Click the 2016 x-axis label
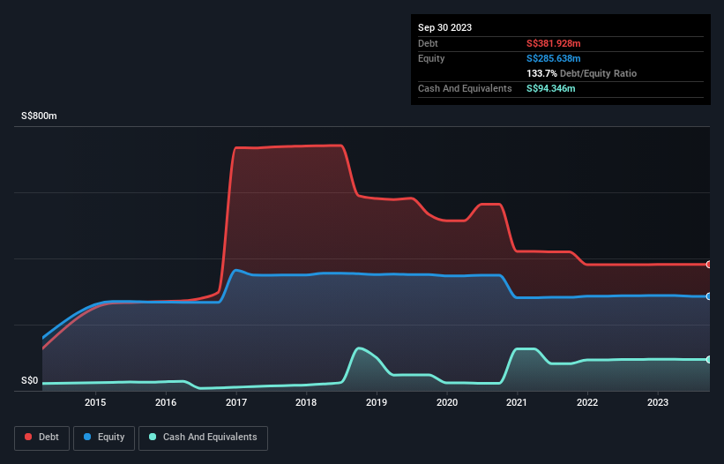 [166, 402]
